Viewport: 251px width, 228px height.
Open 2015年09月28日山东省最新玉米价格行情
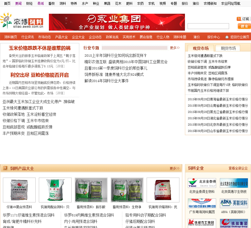point(218,131)
